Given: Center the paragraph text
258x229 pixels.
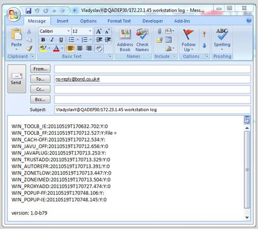Looking at the screenshot, I should [x=80, y=48].
